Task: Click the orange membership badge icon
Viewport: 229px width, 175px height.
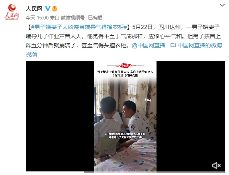Action: click(x=55, y=9)
